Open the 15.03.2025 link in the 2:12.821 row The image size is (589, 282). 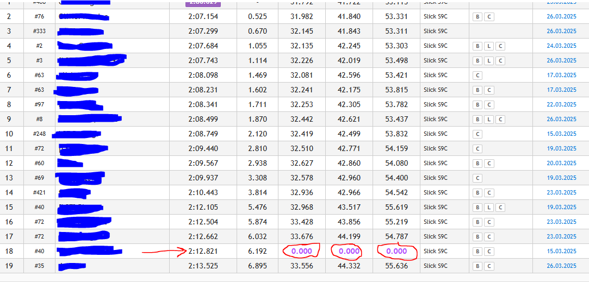[x=562, y=251]
